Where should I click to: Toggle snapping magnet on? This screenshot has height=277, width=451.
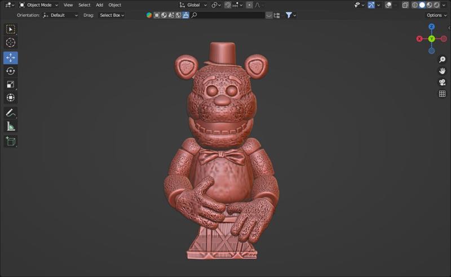(x=228, y=5)
